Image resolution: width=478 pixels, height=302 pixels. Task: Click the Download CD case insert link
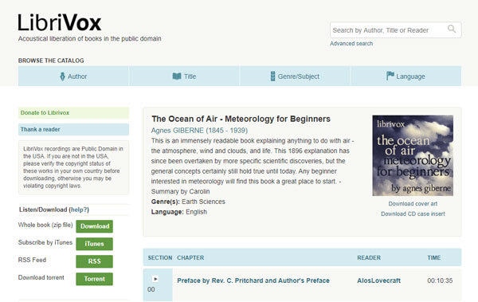[413, 214]
